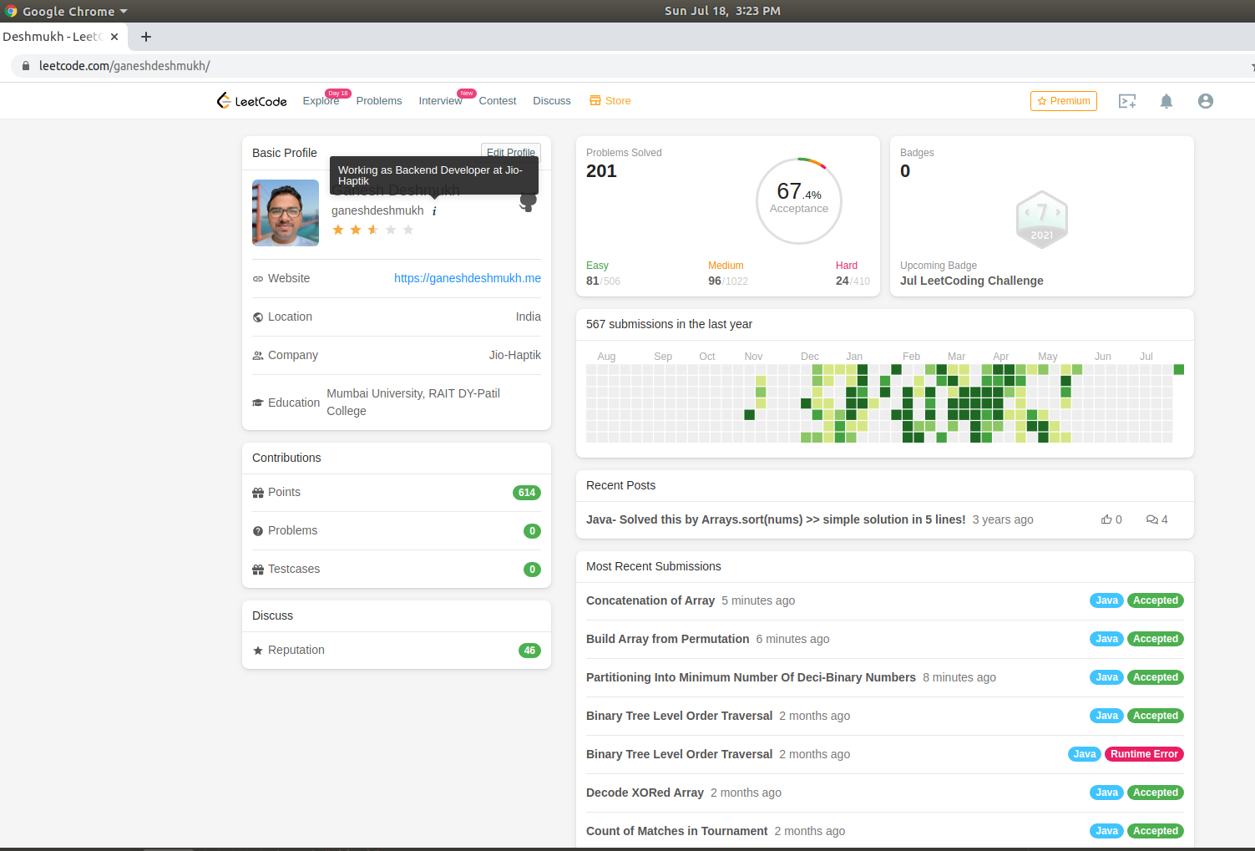1255x851 pixels.
Task: Open the Explore menu item
Action: pos(321,101)
